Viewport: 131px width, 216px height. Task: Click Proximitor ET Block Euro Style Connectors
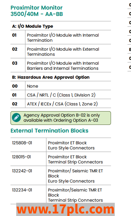[x=71, y=145]
